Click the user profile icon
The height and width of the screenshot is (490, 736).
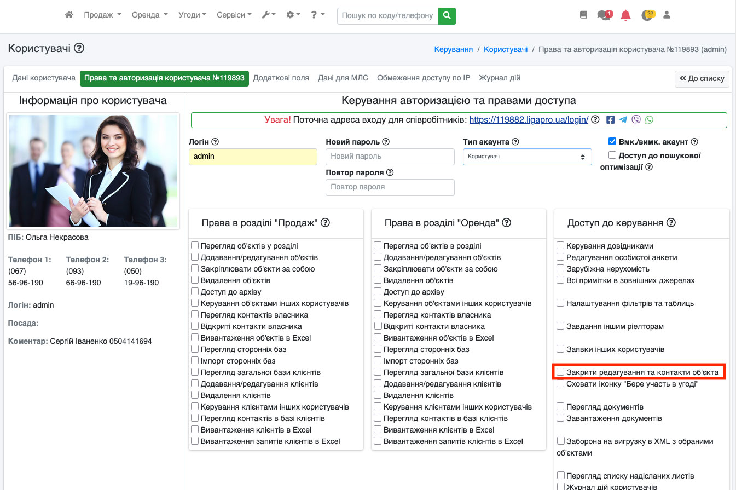click(667, 15)
